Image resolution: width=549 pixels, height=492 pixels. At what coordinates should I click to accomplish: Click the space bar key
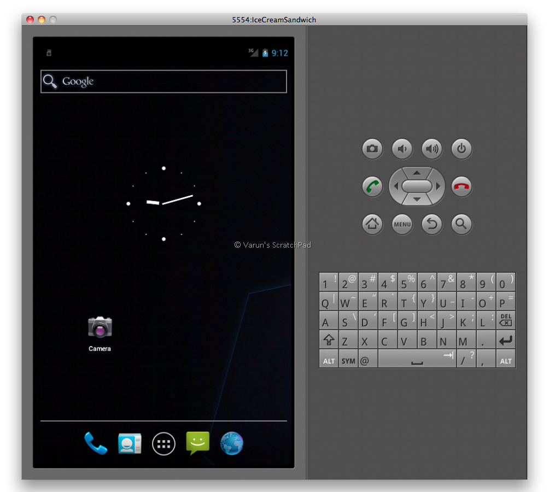point(417,359)
